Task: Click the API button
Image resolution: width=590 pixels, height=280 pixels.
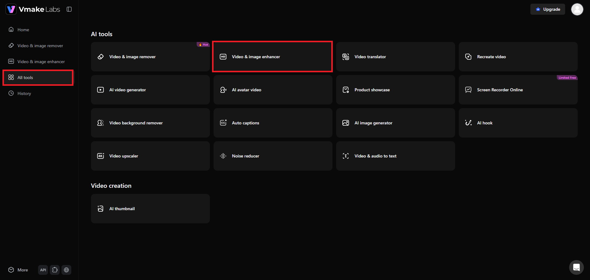Action: coord(43,270)
